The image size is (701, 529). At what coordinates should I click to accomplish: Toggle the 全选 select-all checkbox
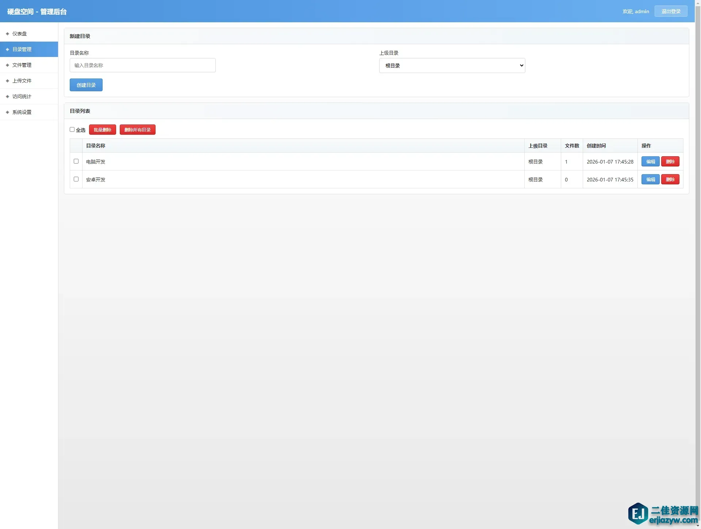coord(72,130)
